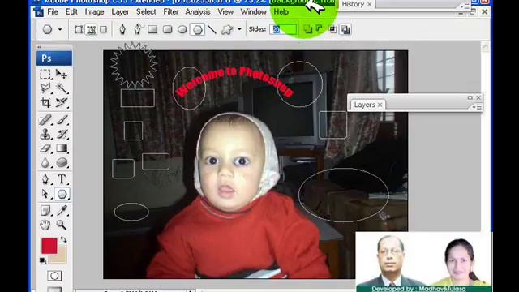Enable Fill pixels mode in options bar

click(x=103, y=29)
